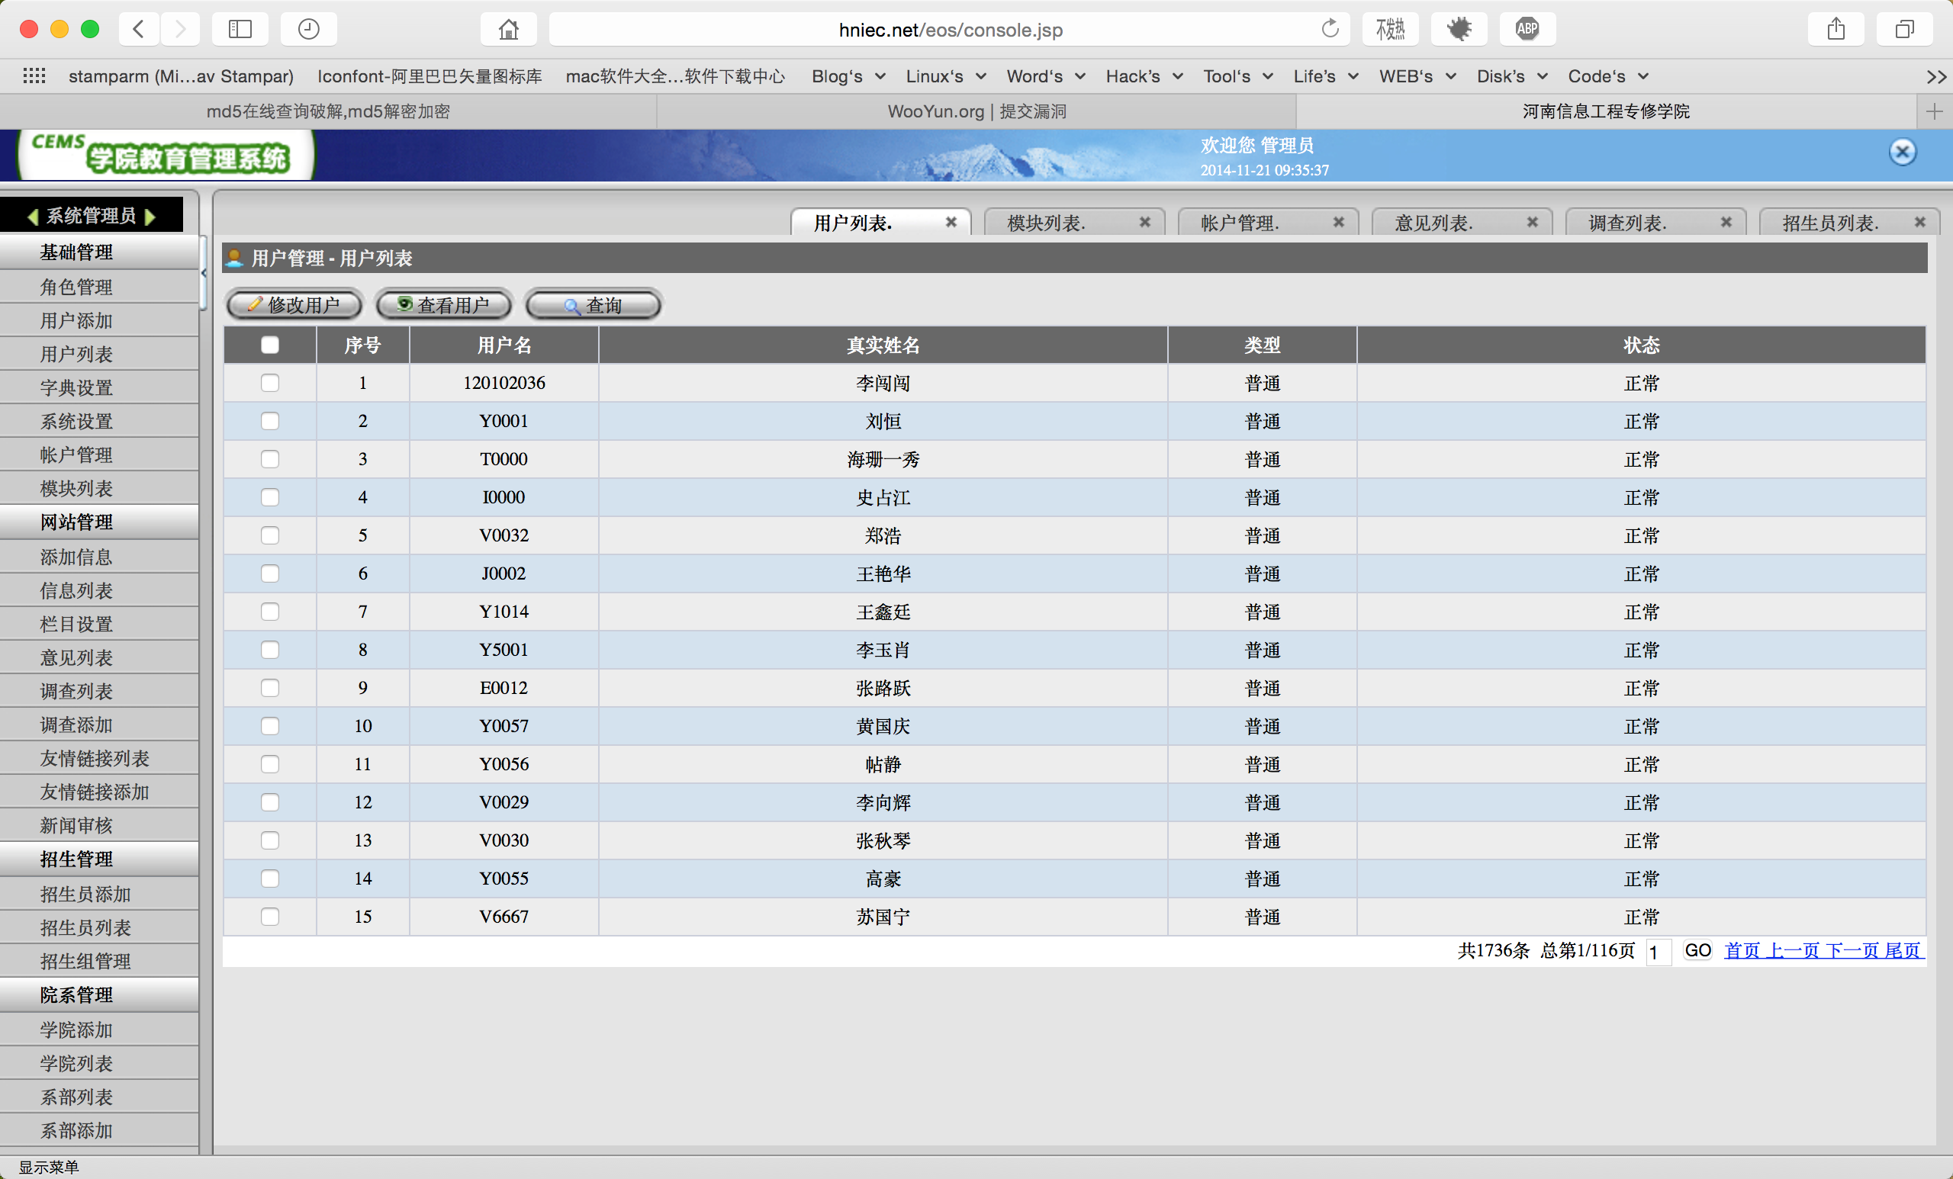Show all tabs overview
This screenshot has height=1179, width=1953.
coord(1904,29)
